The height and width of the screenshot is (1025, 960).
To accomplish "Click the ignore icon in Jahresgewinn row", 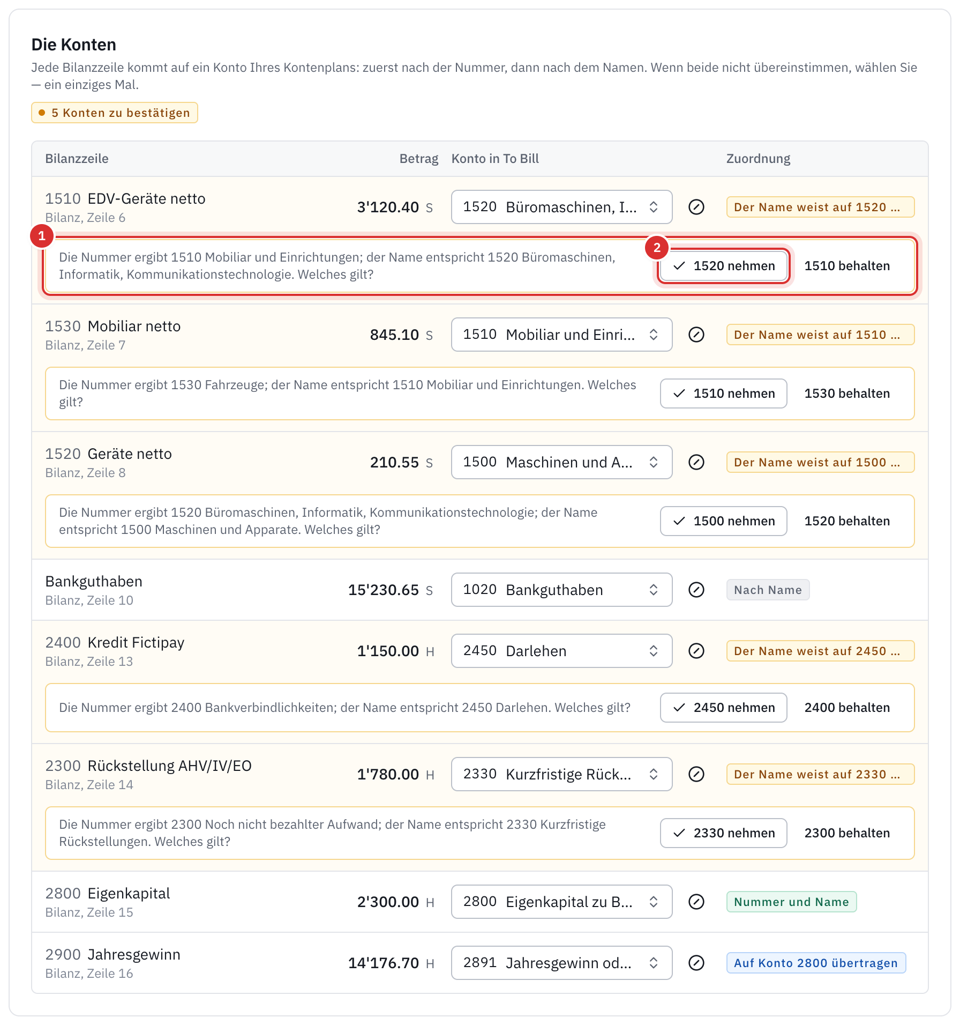I will [696, 963].
